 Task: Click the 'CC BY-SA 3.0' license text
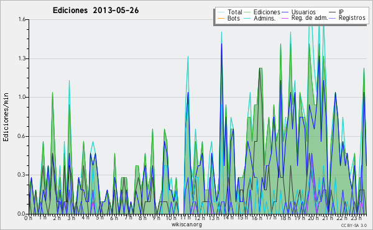[x=354, y=225]
